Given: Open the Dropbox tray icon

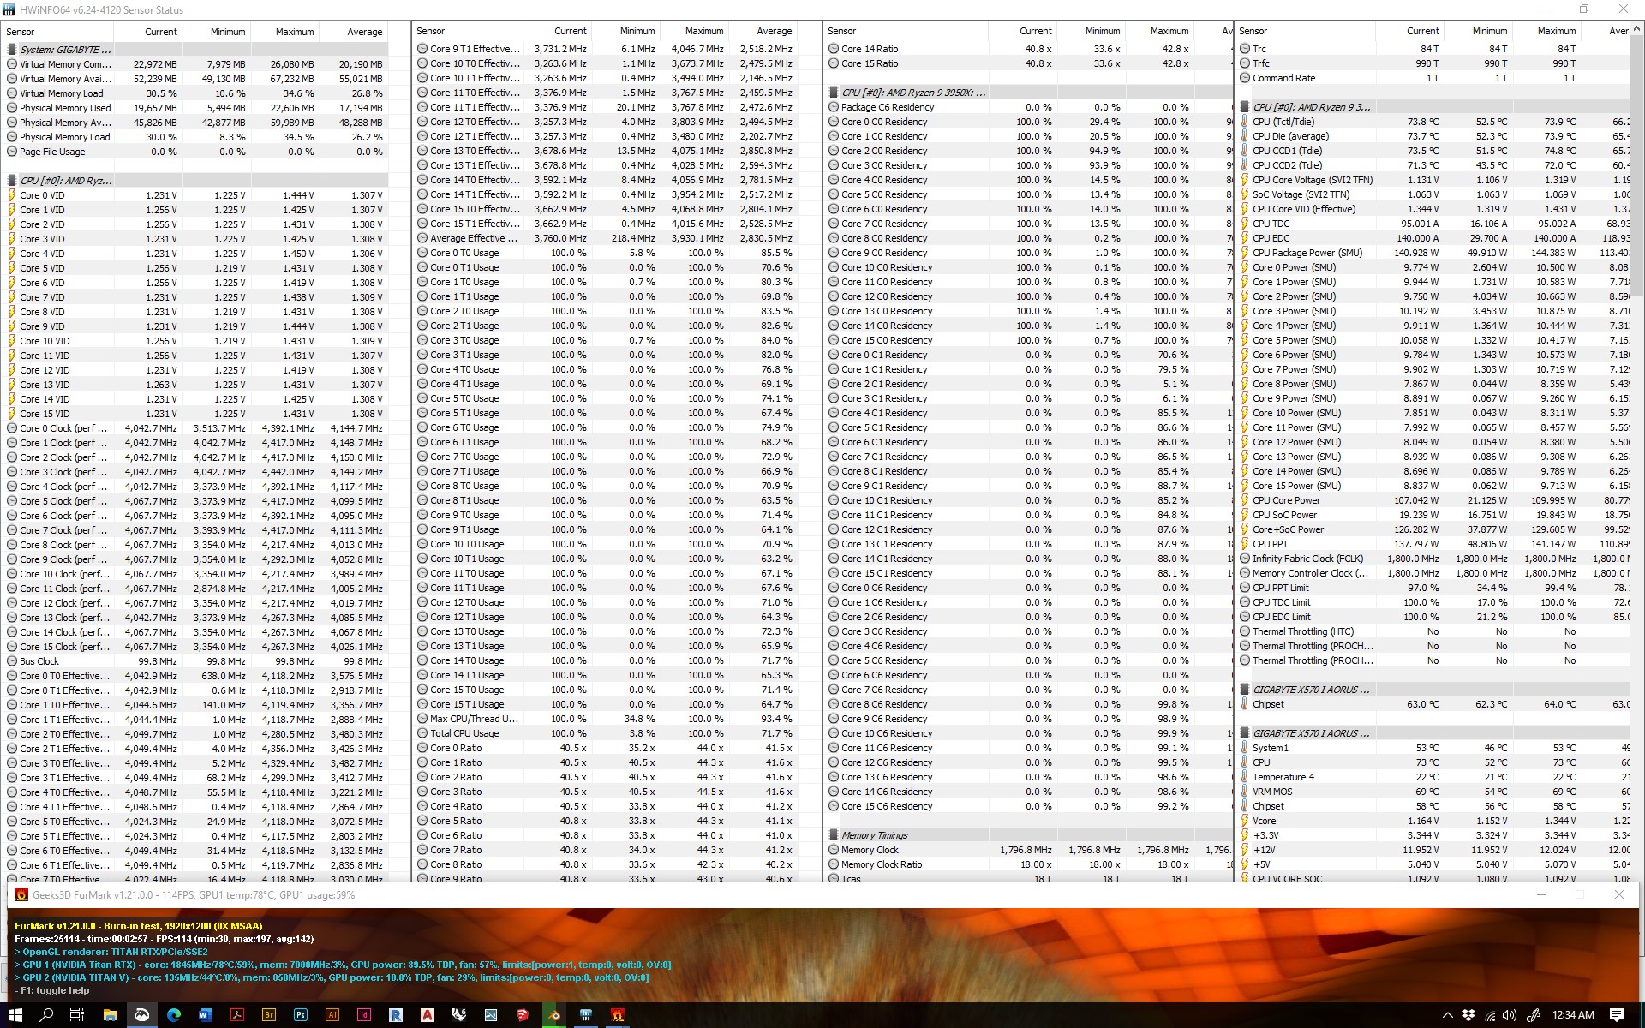Looking at the screenshot, I should coord(1469,1015).
